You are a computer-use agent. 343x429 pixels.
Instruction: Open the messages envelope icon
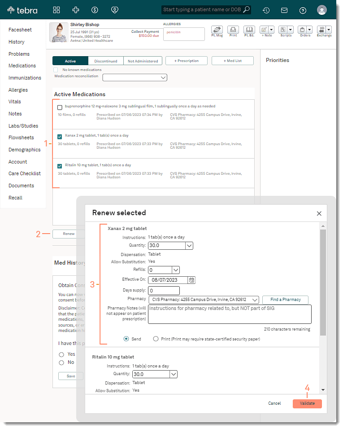pos(284,10)
